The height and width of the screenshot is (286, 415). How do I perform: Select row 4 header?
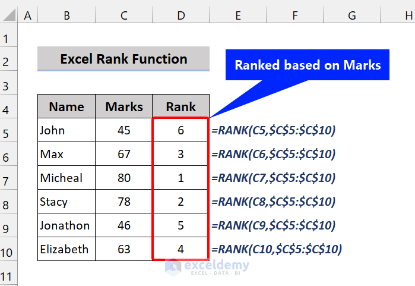(x=8, y=106)
